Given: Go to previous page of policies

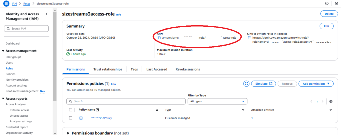Looking at the screenshot, I should (311, 101).
